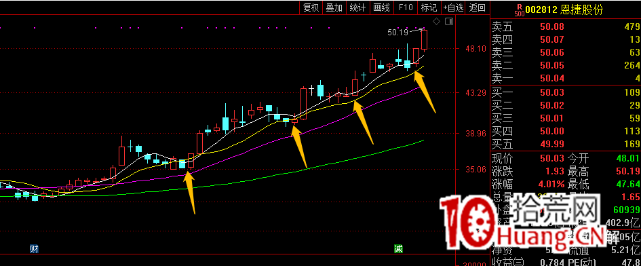Select the 卖四 price 50.07
This screenshot has height=266, width=641.
click(x=552, y=40)
